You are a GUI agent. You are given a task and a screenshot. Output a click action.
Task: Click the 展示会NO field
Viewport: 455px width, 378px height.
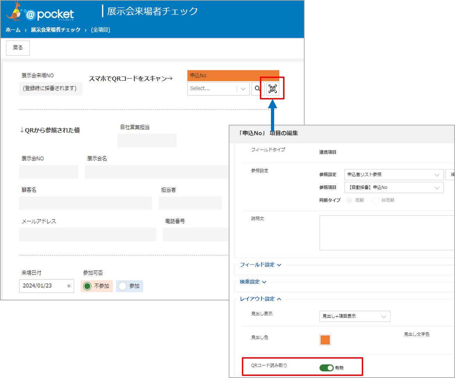point(49,172)
